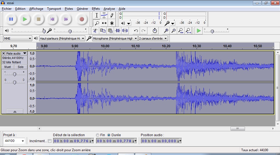Screen dimensions: 280x155
Task: Click the track gain slider handle
Action: [x=15, y=74]
